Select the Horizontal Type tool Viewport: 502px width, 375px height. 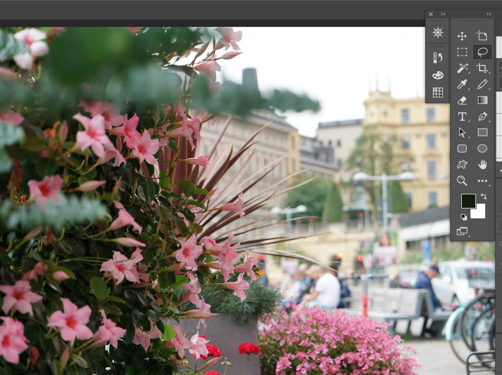(462, 116)
